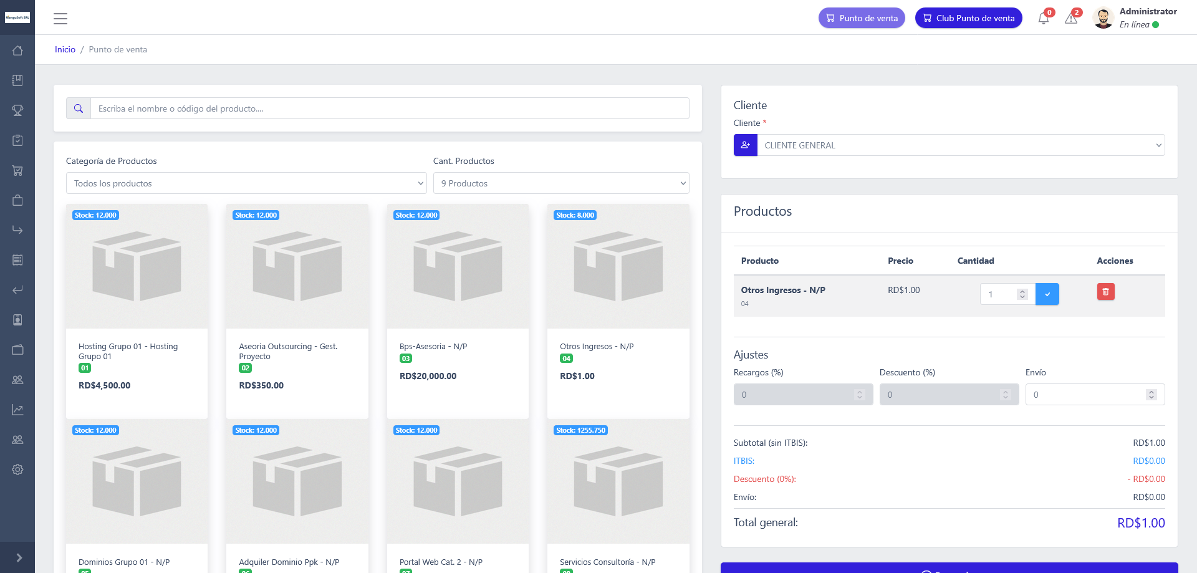Click the Inicio breadcrumb link
The height and width of the screenshot is (573, 1197).
pyautogui.click(x=65, y=49)
